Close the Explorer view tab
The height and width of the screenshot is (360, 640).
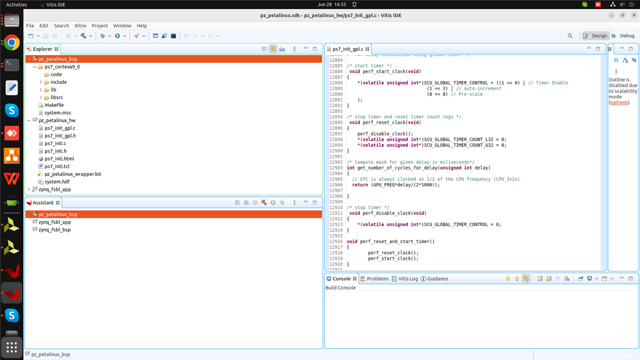pos(56,49)
